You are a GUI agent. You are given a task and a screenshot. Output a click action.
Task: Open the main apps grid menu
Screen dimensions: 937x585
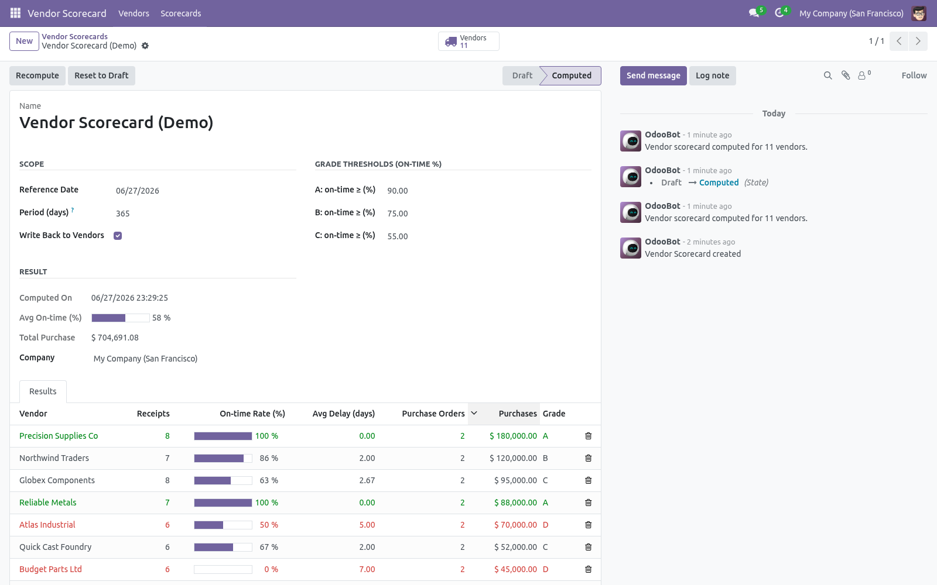(15, 13)
